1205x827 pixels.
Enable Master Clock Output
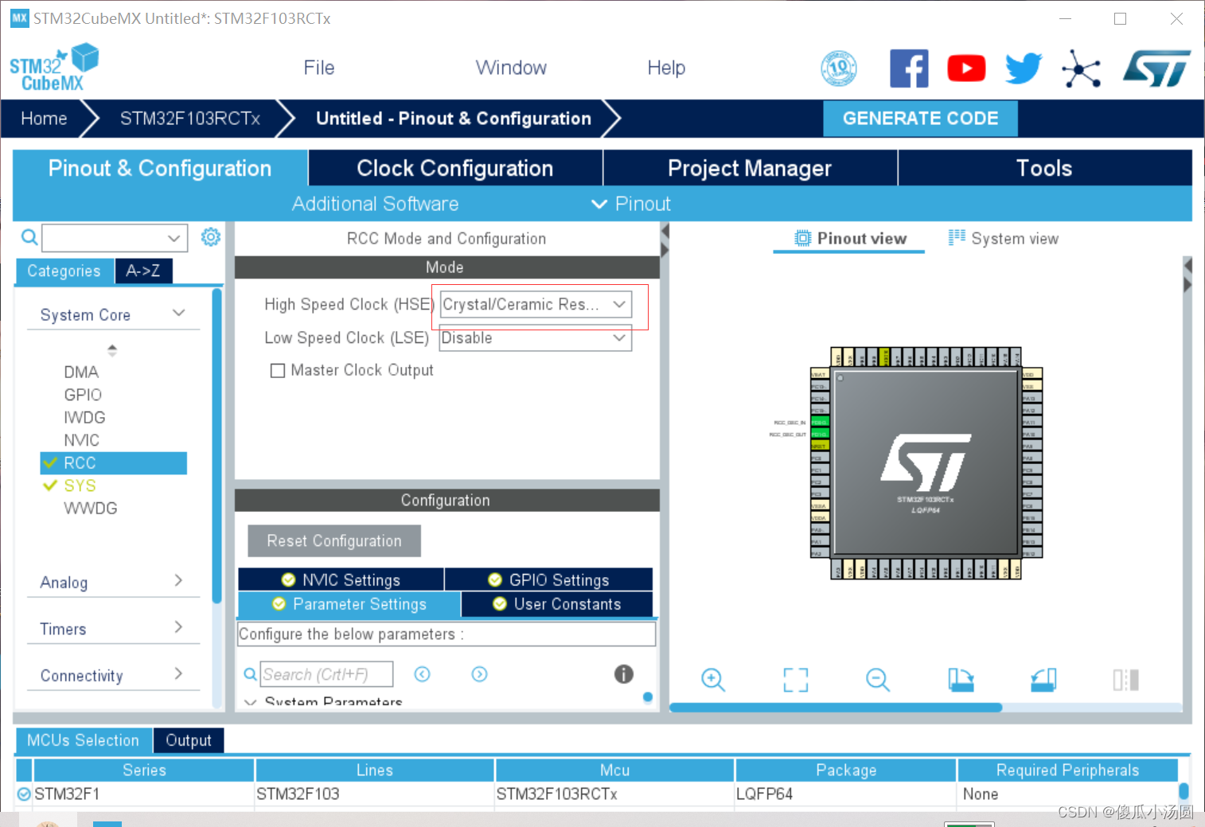(x=277, y=370)
